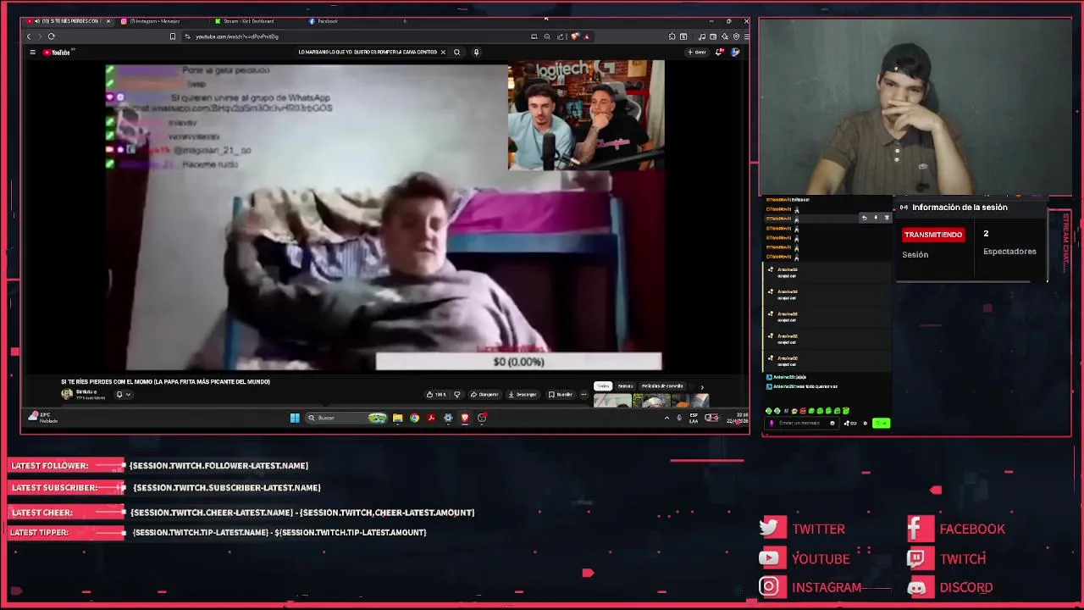Show hidden system tray icons
Image resolution: width=1084 pixels, height=610 pixels.
pyautogui.click(x=666, y=418)
